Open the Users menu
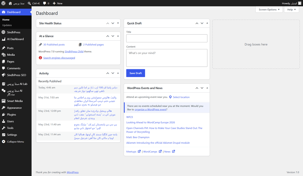This screenshot has width=303, height=176. pos(16,121)
